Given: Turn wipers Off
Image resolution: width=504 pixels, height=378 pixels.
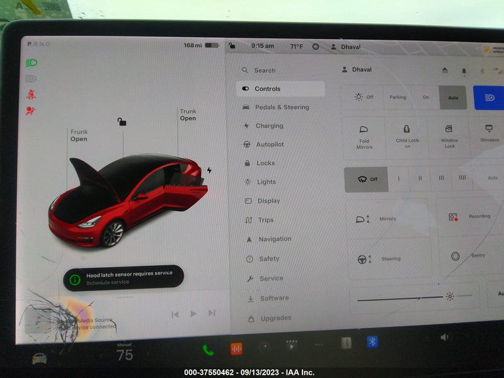Looking at the screenshot, I should (366, 180).
